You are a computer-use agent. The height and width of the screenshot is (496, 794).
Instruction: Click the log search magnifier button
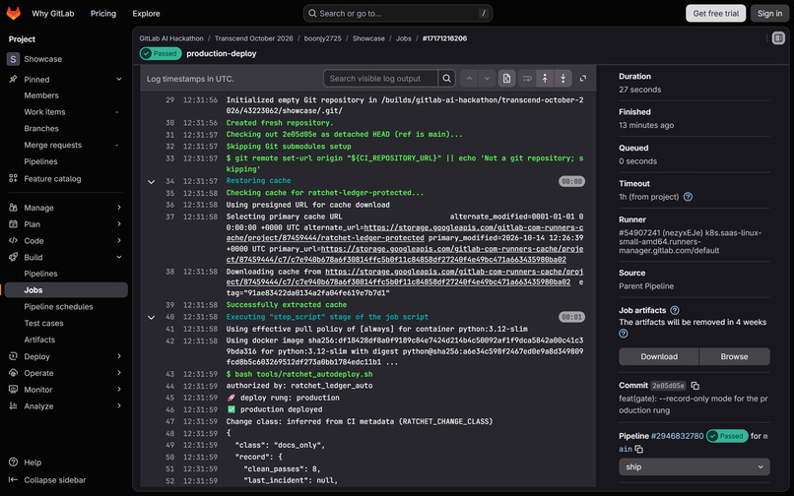pyautogui.click(x=446, y=79)
